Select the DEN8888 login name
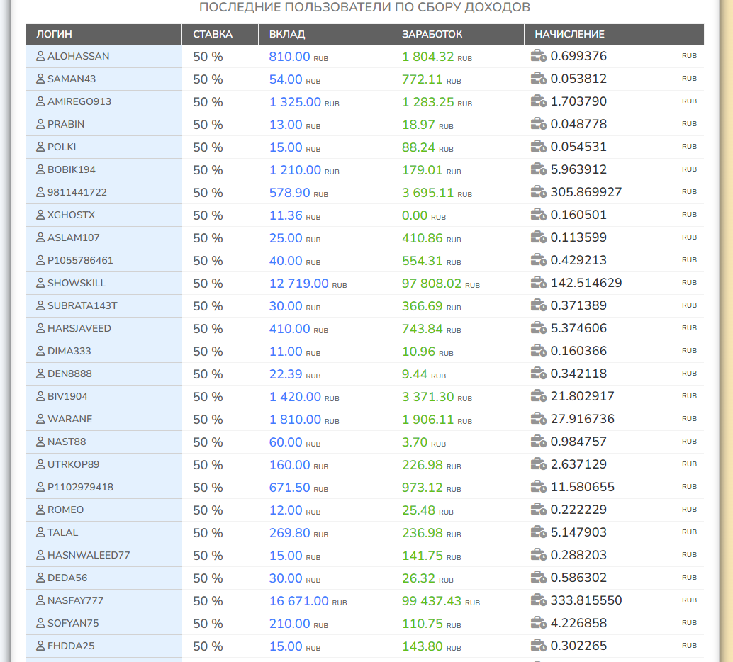The height and width of the screenshot is (662, 733). point(69,374)
